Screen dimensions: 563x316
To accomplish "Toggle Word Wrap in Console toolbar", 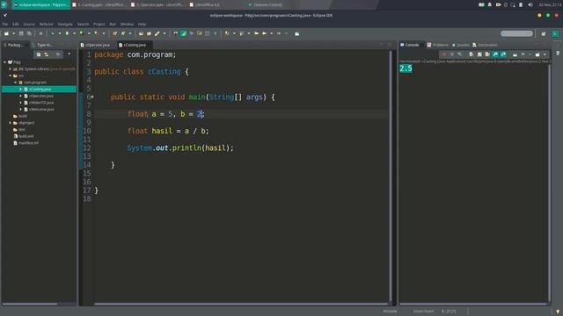I will pos(487,54).
